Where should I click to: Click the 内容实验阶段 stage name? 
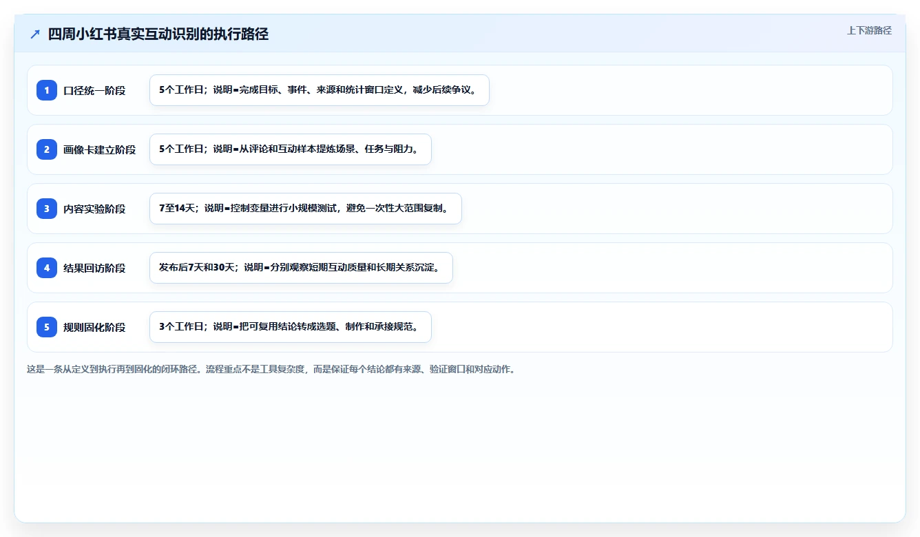click(x=94, y=209)
